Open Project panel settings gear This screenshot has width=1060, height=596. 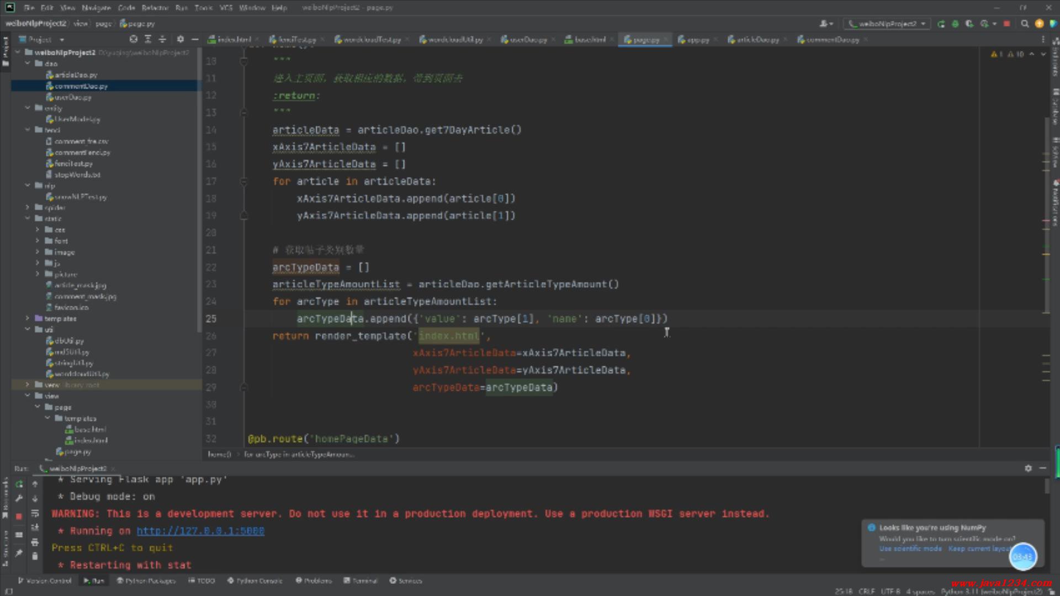[x=181, y=39]
